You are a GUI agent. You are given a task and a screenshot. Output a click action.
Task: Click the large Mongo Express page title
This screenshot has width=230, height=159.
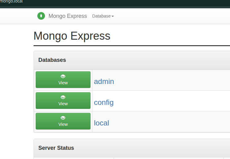pos(72,36)
